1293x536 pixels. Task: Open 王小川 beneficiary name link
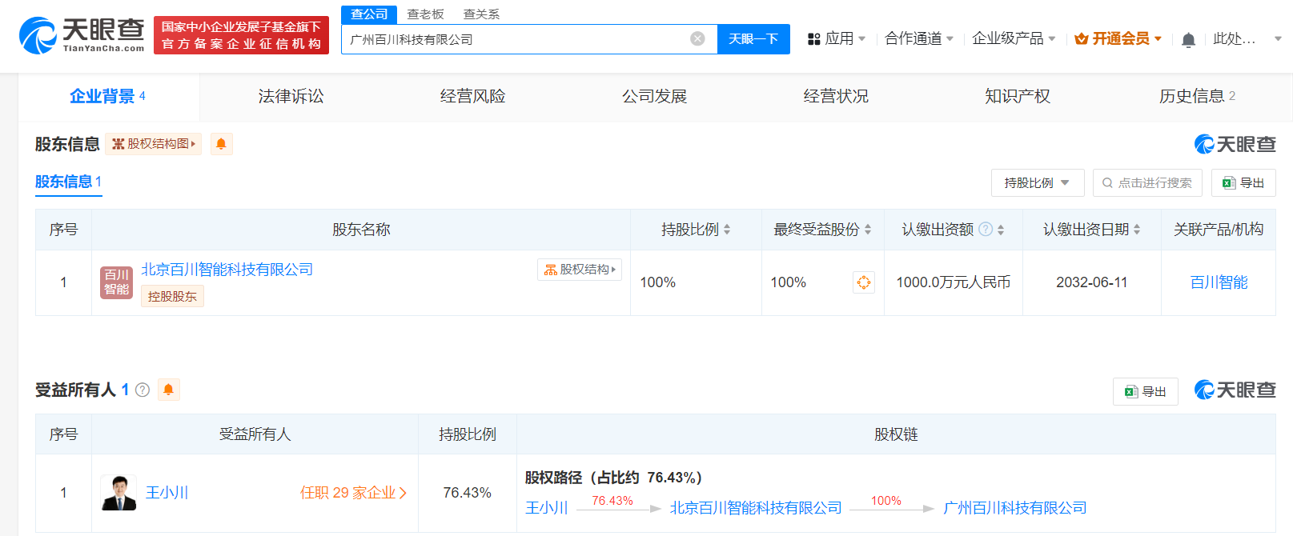(x=167, y=493)
